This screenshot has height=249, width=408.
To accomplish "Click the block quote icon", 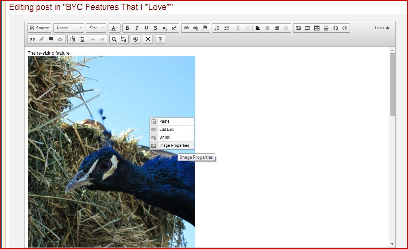I will point(32,39).
